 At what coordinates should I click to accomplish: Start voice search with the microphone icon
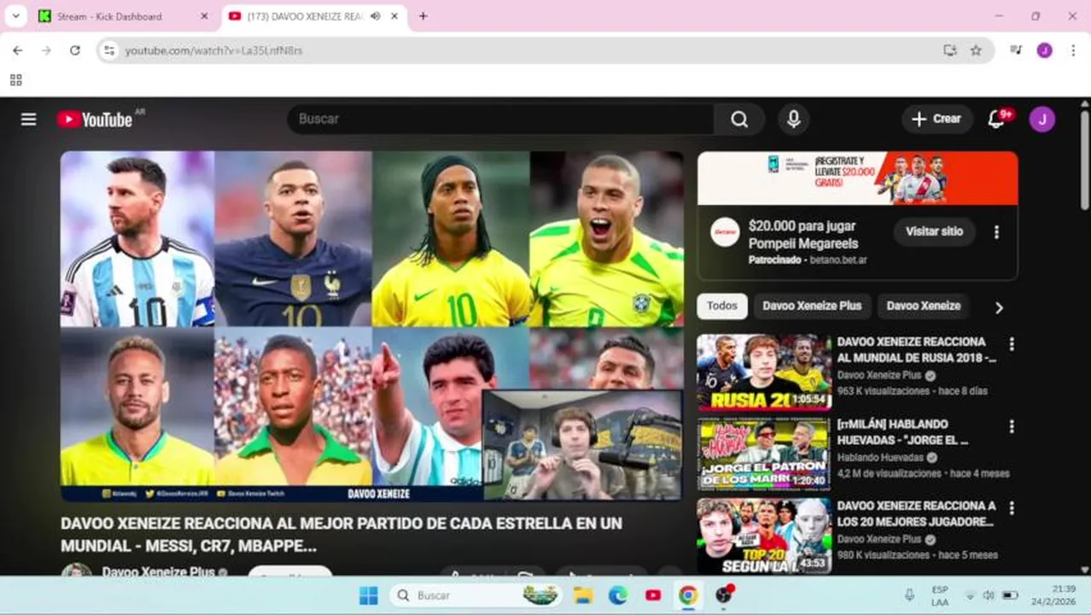tap(794, 120)
